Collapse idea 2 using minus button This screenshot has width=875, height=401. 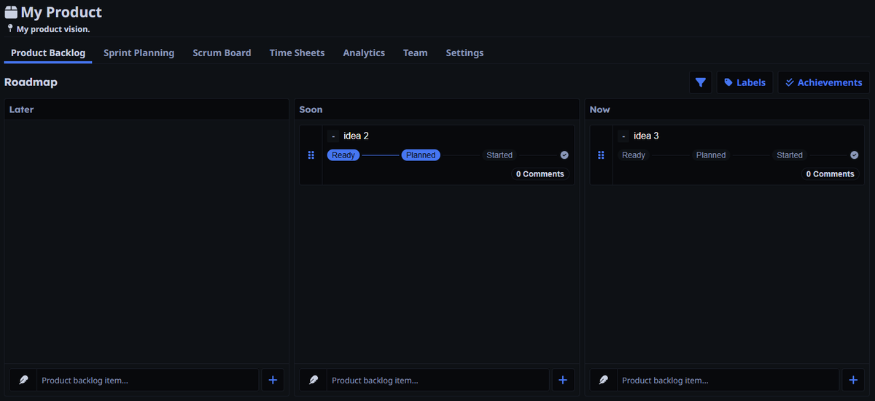tap(333, 136)
